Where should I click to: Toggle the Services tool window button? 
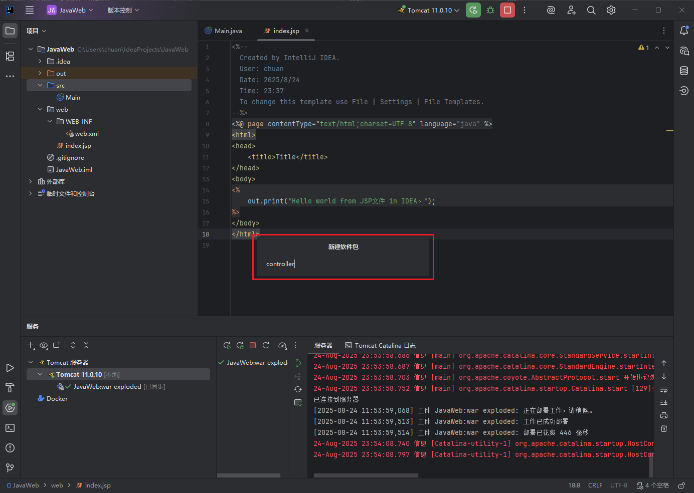(x=10, y=408)
